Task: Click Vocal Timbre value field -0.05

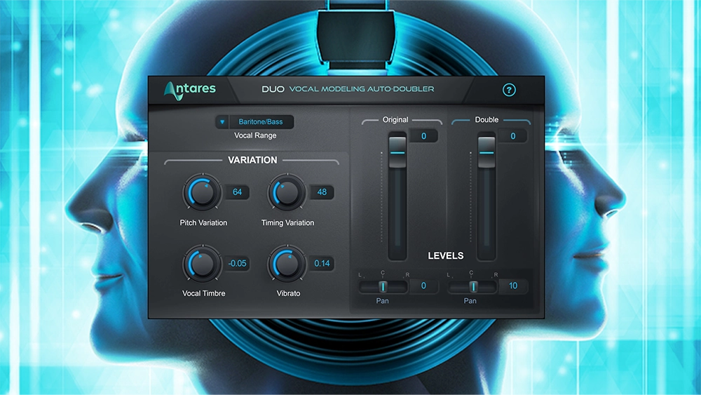Action: tap(237, 264)
